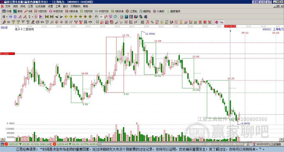This screenshot has width=284, height=152.
Task: Click the 日K线 label
Action: coord(4,28)
